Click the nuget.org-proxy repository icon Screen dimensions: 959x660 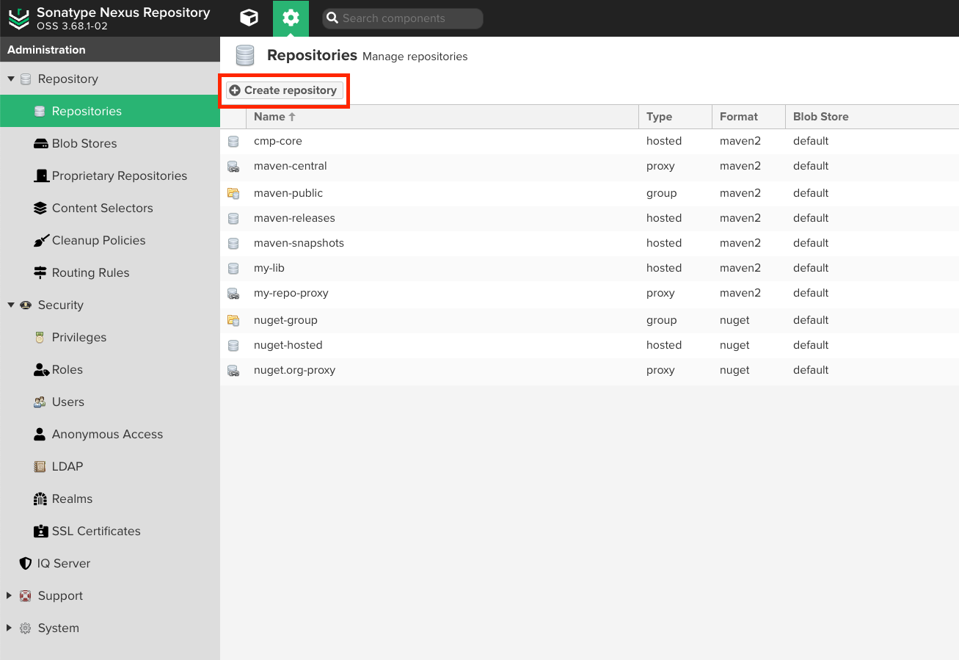tap(233, 371)
